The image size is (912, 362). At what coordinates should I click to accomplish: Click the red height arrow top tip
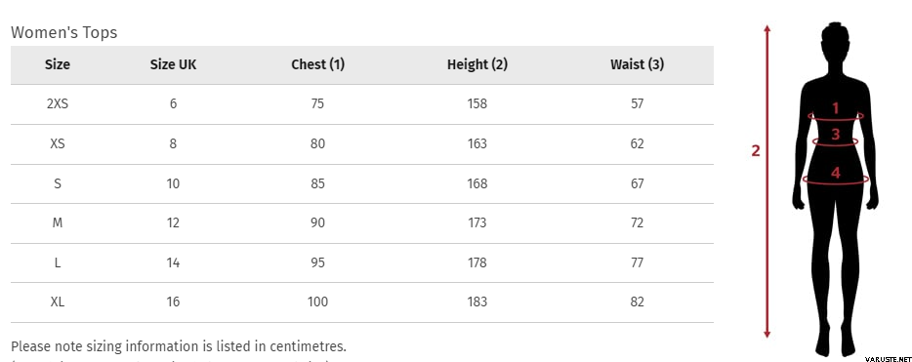click(767, 28)
